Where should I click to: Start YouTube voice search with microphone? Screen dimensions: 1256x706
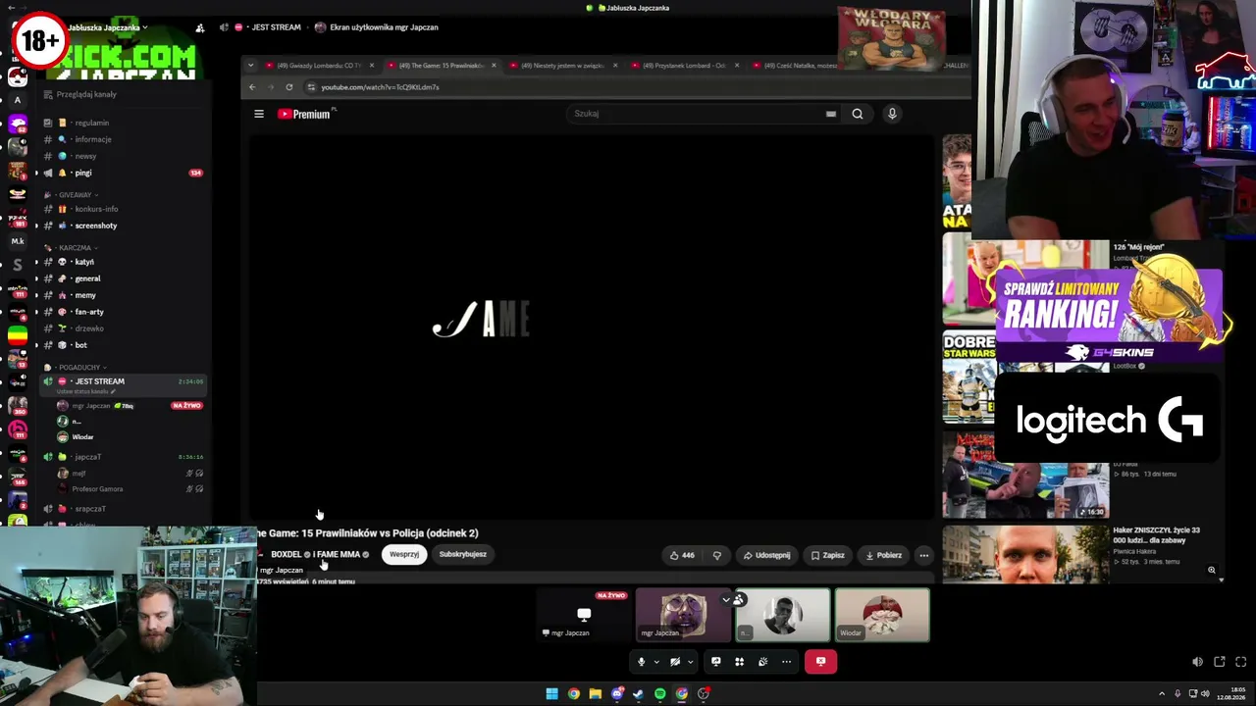coord(892,114)
